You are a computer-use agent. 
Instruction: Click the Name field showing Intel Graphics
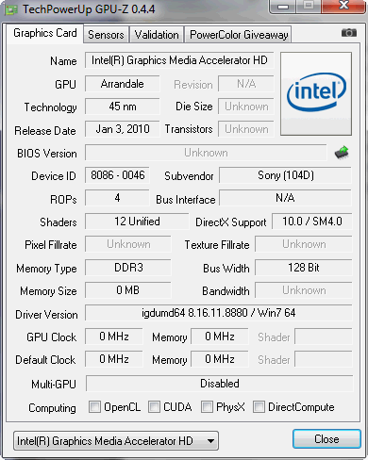tap(179, 60)
